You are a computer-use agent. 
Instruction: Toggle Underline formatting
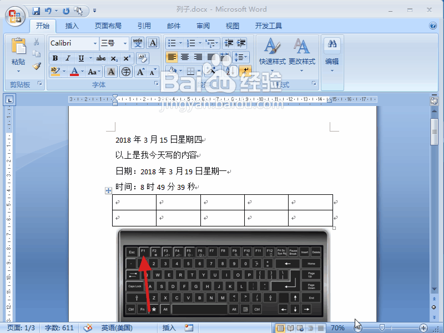coord(81,58)
